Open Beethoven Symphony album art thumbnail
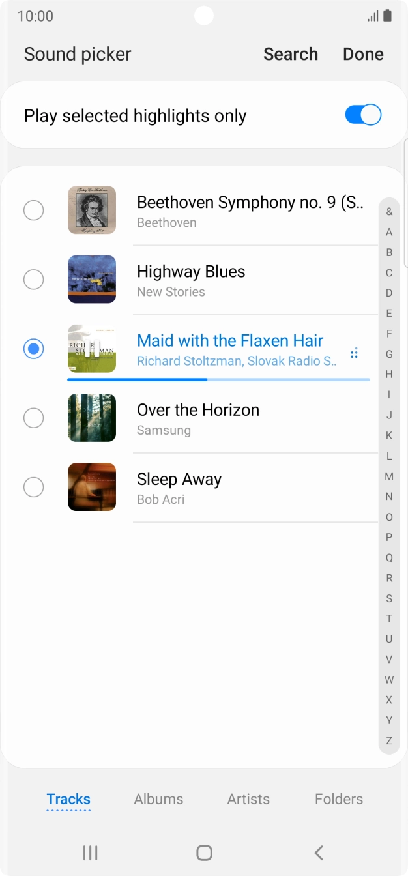 [x=92, y=211]
